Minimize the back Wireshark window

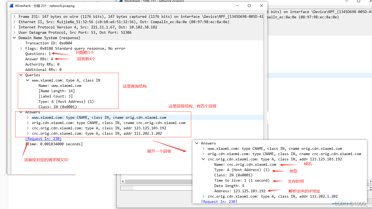coord(347,1)
